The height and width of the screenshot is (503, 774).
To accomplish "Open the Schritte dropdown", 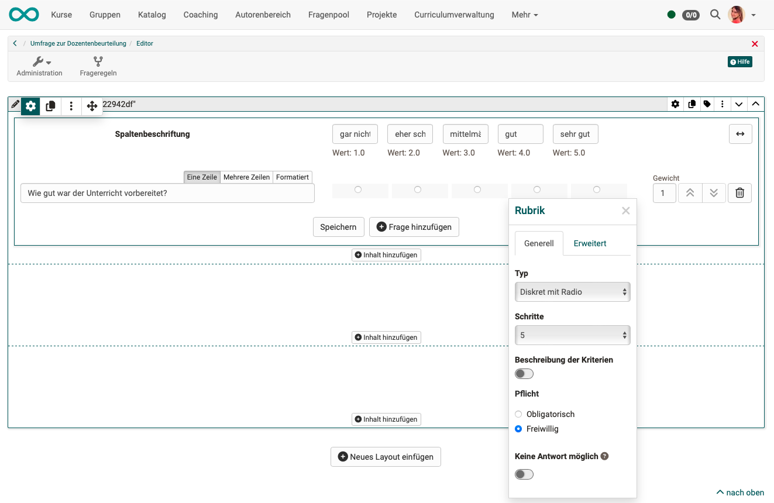I will (x=572, y=335).
